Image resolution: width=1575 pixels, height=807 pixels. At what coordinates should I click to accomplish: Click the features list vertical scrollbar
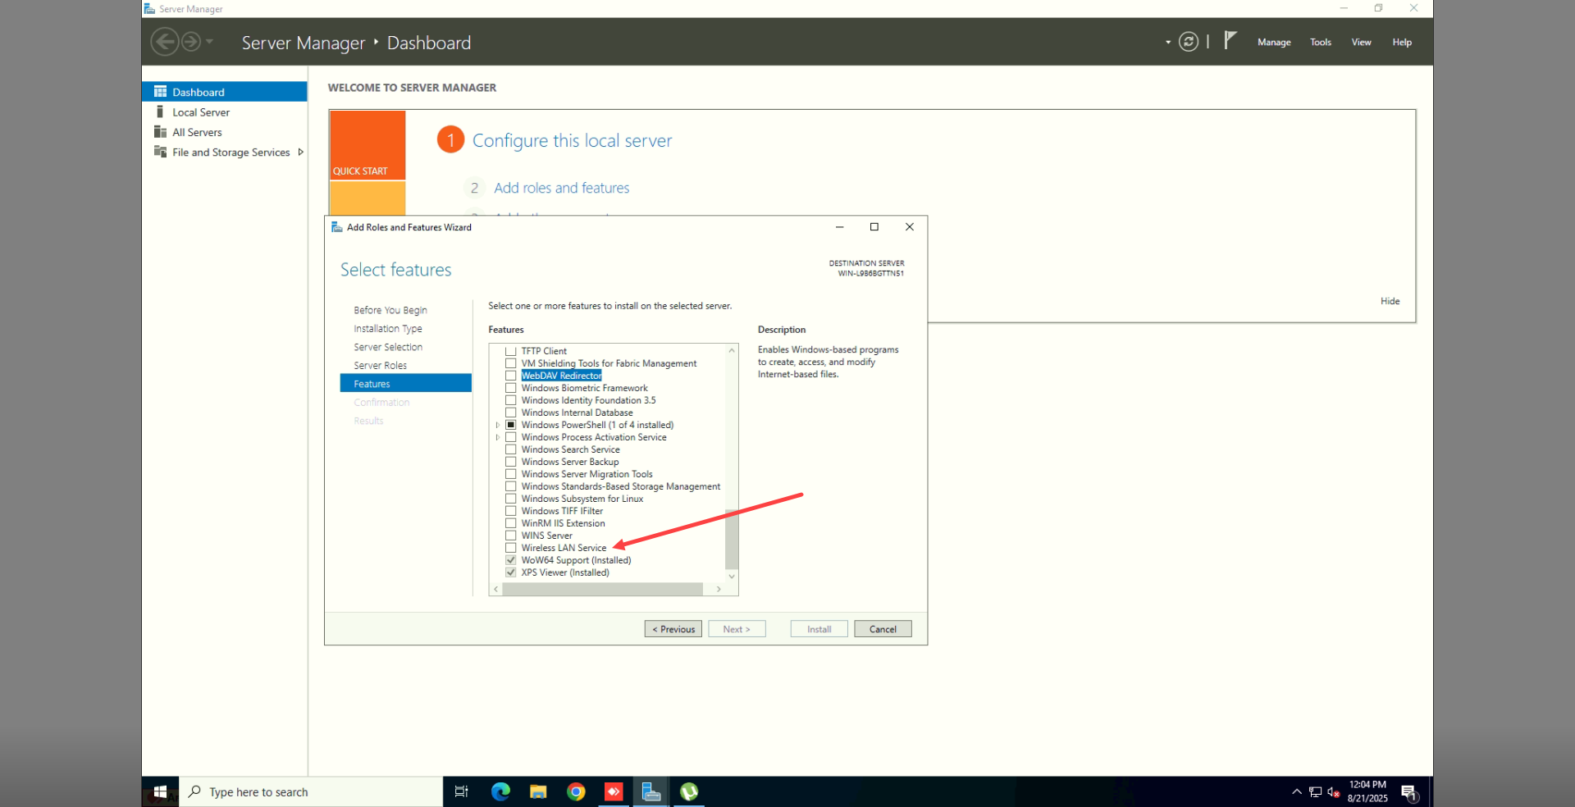[x=732, y=538]
